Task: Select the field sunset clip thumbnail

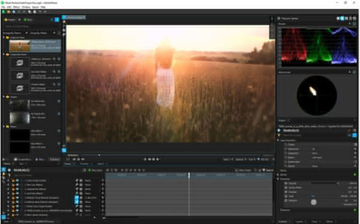Action: [x=20, y=46]
